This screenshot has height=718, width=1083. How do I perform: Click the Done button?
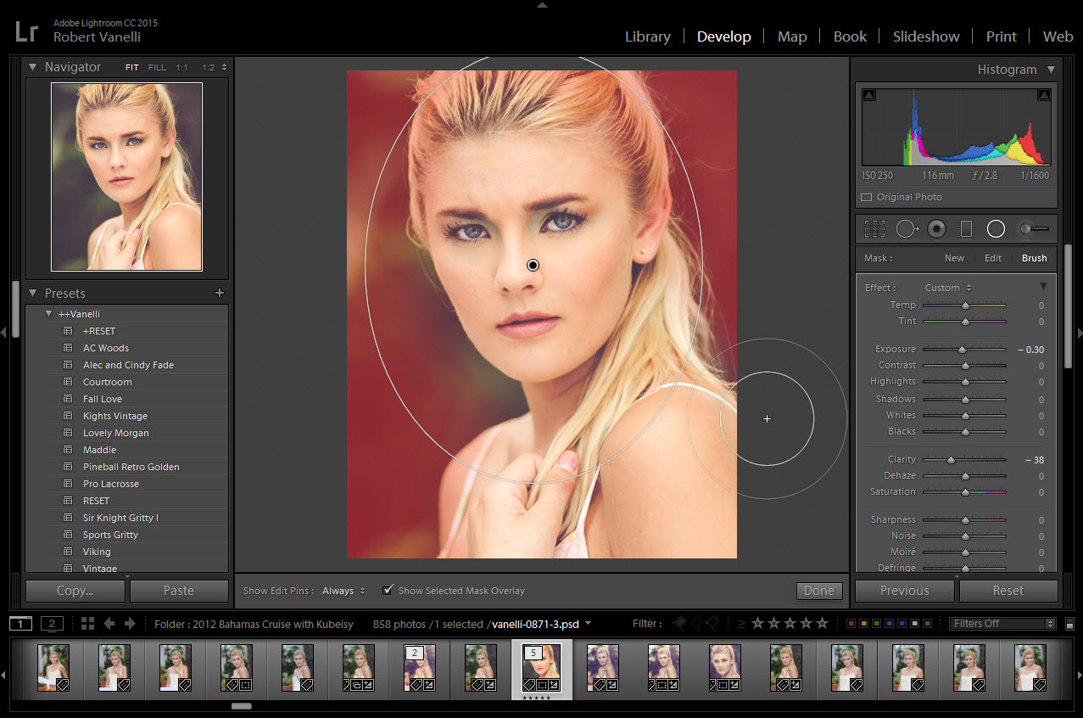819,591
